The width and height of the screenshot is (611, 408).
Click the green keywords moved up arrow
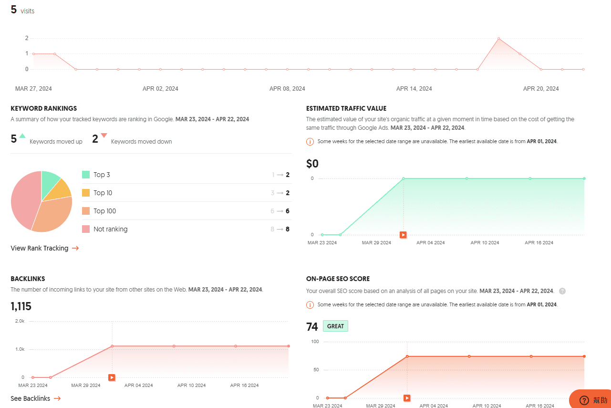[22, 136]
